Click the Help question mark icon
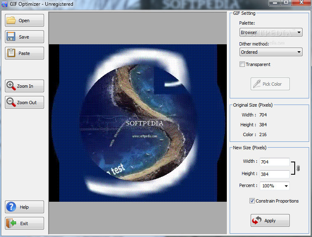 11,207
